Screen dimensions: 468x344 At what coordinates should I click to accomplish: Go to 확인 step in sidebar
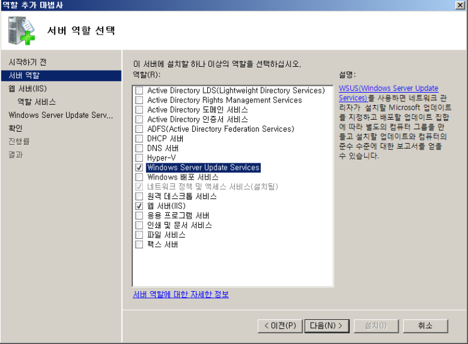16,128
